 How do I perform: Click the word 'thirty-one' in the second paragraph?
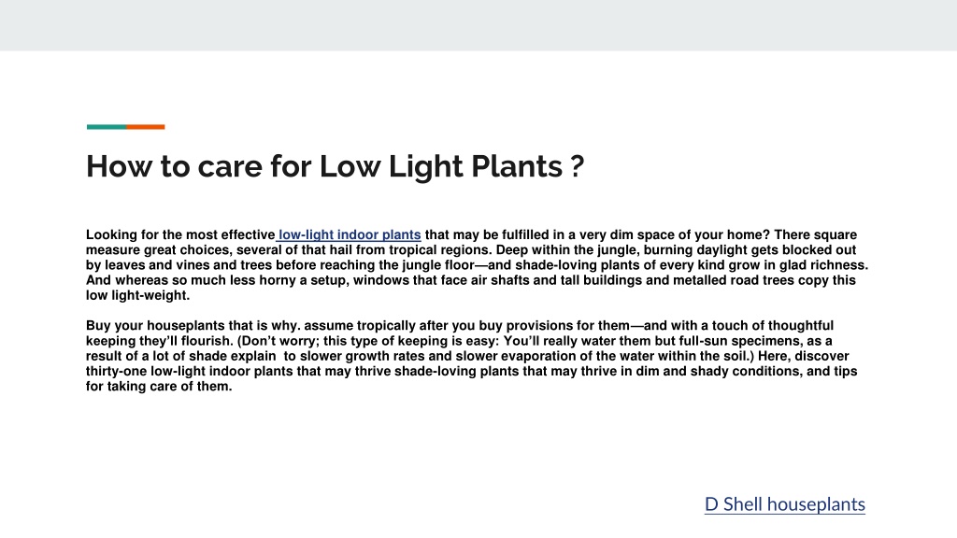pyautogui.click(x=116, y=372)
